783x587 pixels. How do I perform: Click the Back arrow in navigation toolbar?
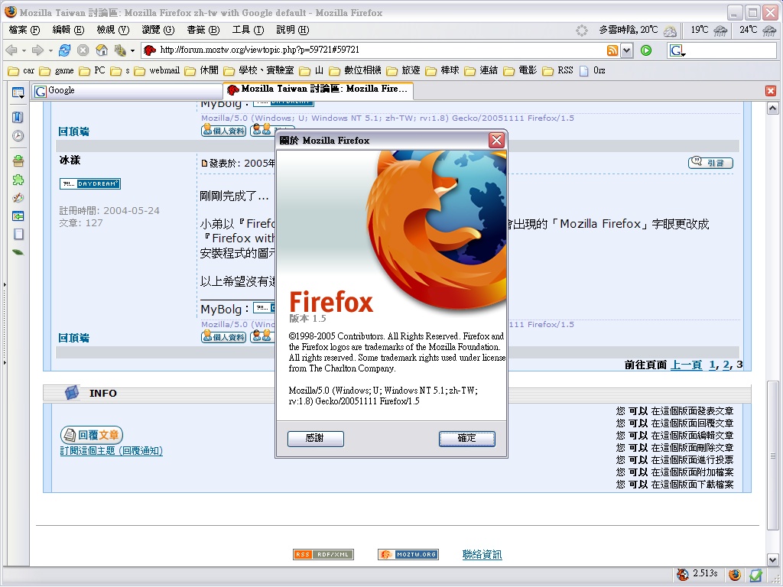[x=11, y=50]
